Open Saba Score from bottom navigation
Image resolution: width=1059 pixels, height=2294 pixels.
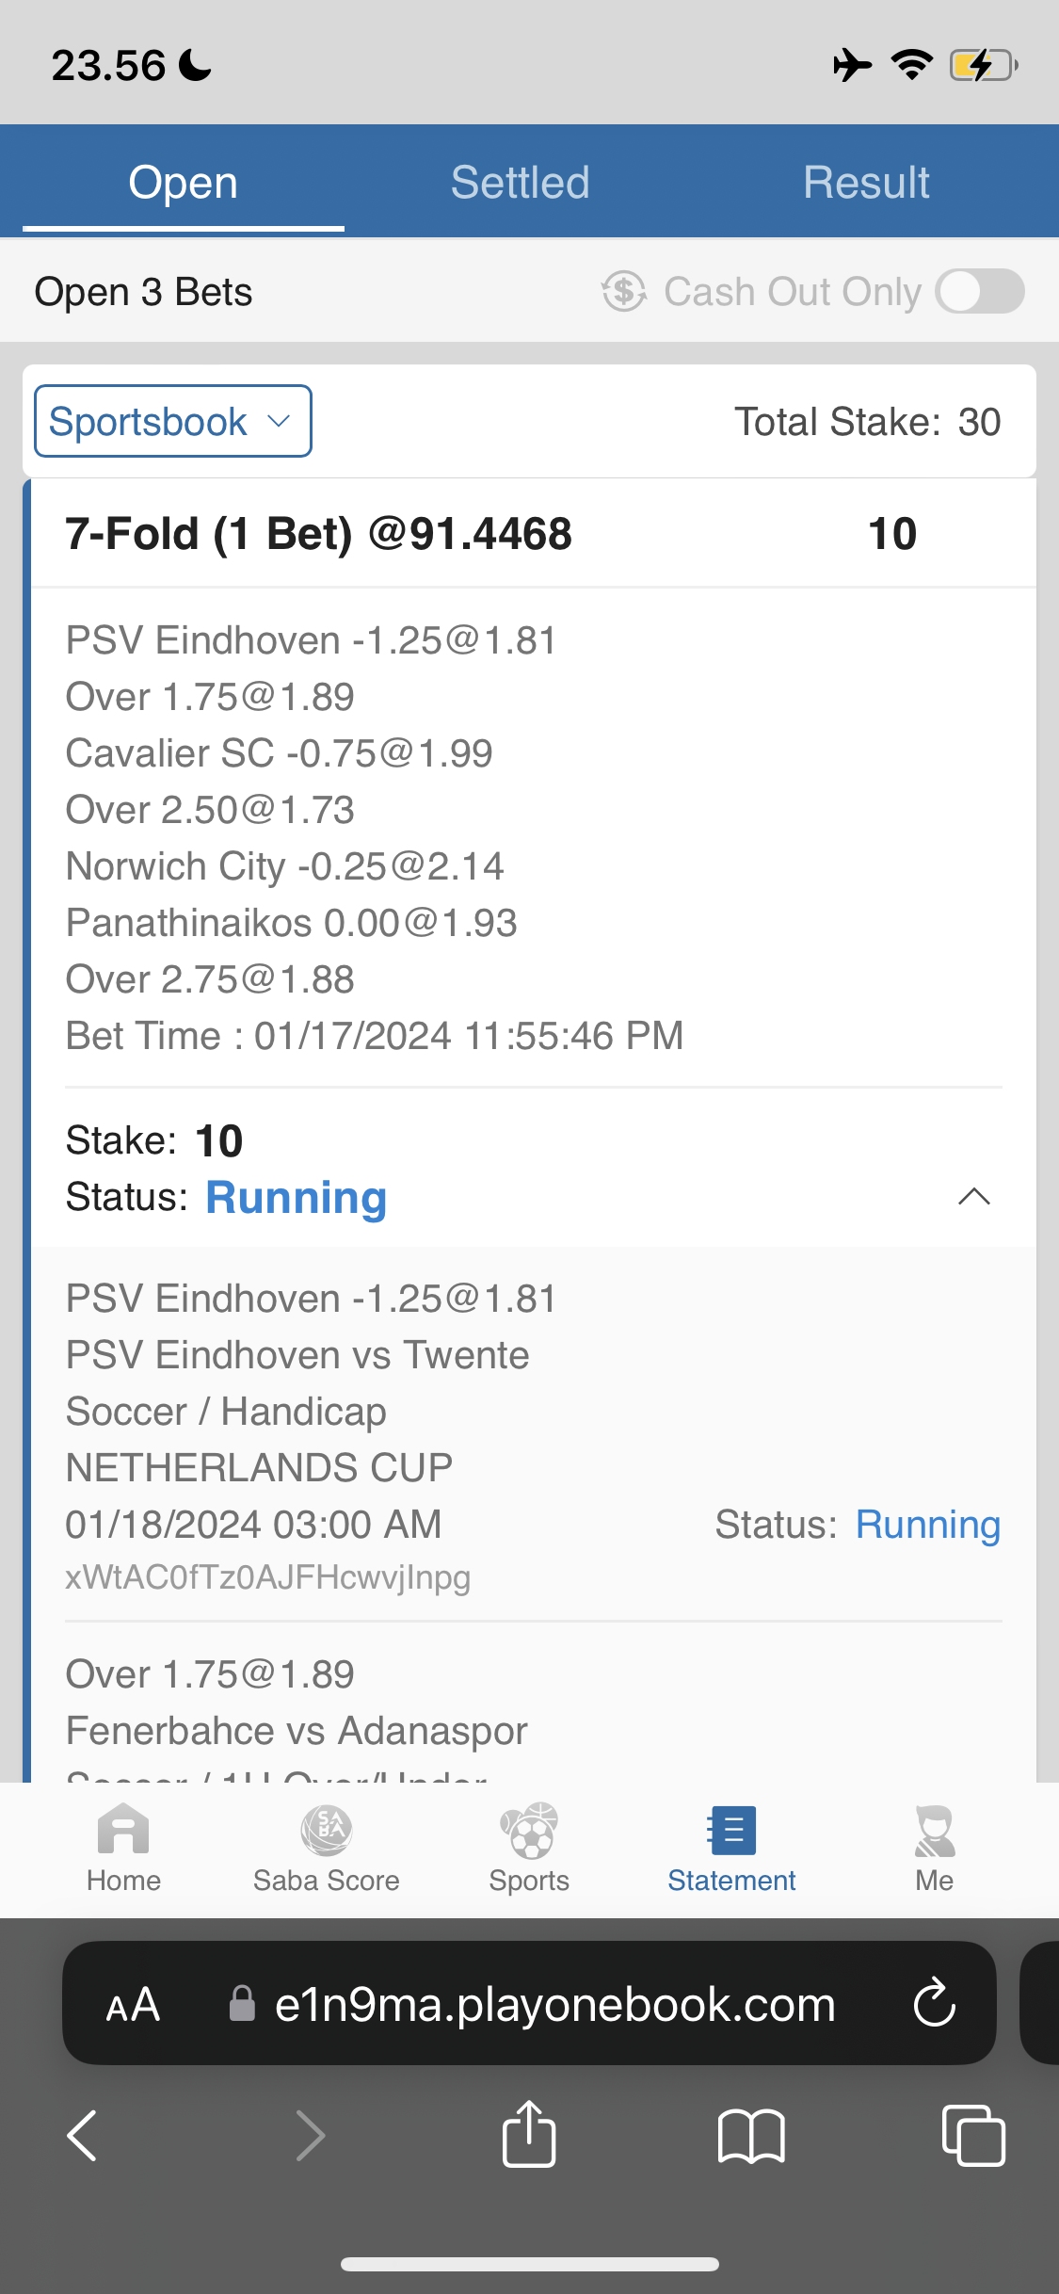(326, 1831)
